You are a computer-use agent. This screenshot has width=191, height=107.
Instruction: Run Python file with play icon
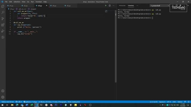[x=106, y=6]
